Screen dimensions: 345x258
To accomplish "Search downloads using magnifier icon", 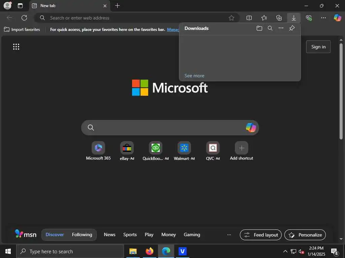I will pos(270,28).
